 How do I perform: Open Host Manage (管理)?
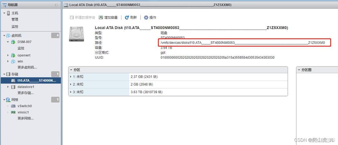point(15,19)
